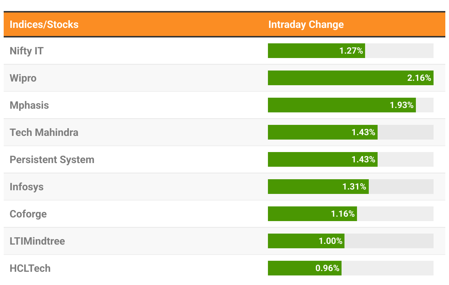Select Persistent System's 1.43% bar
449x285 pixels.
click(322, 159)
